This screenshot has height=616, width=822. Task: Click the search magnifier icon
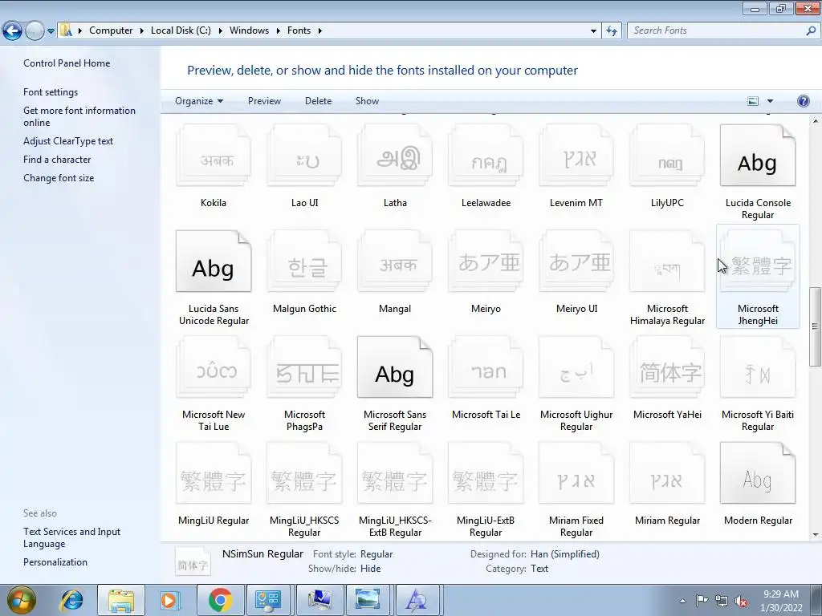click(811, 31)
